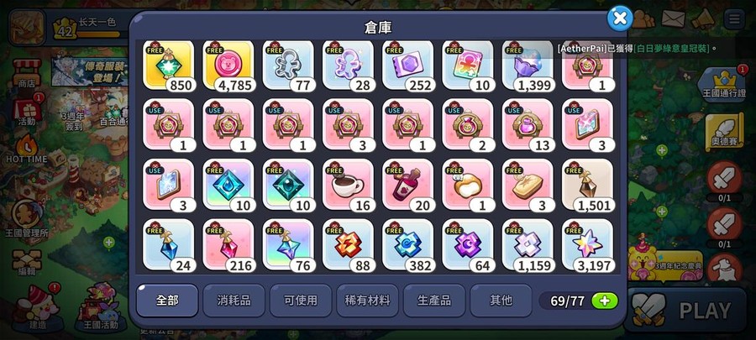Tap the PLAY button
Image resolution: width=756 pixels, height=340 pixels.
point(690,311)
